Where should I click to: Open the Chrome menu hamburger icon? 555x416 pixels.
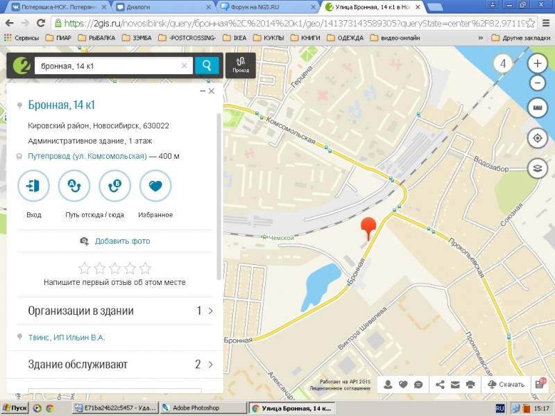pos(546,24)
